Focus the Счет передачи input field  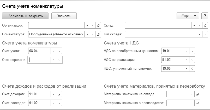click(39, 60)
